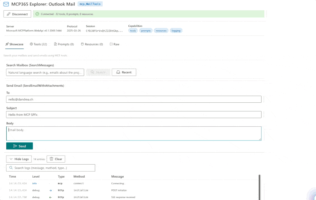Image resolution: width=316 pixels, height=200 pixels.
Task: Click the 'SSE response received' log message
Action: [123, 197]
